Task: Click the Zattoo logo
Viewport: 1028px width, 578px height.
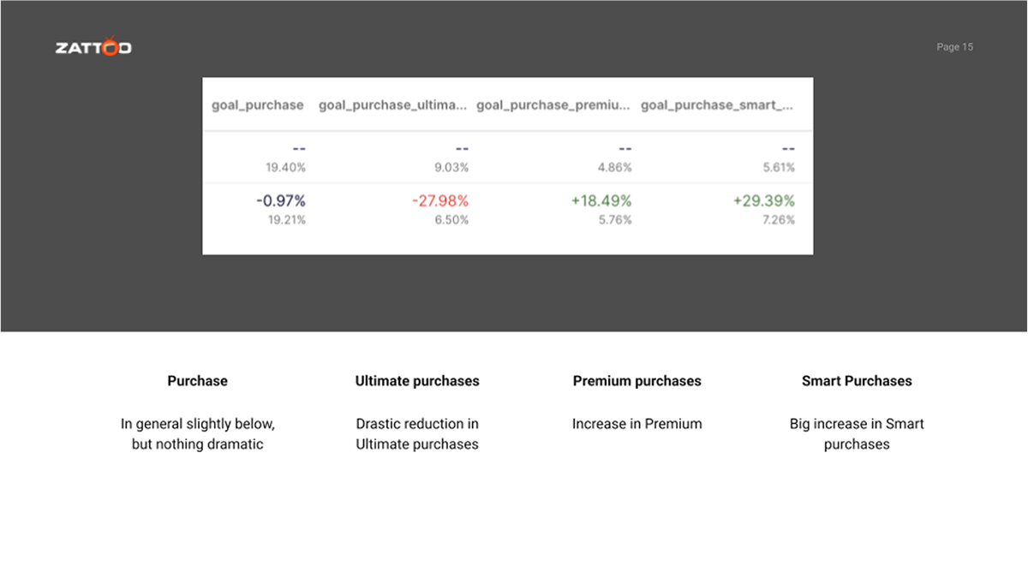Action: [x=93, y=48]
